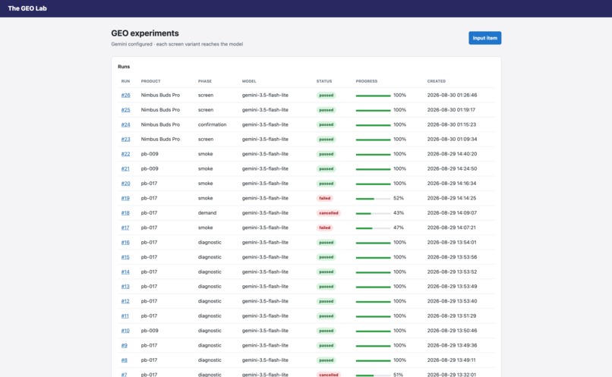Click the 47% progress bar for run #17

[x=373, y=228]
